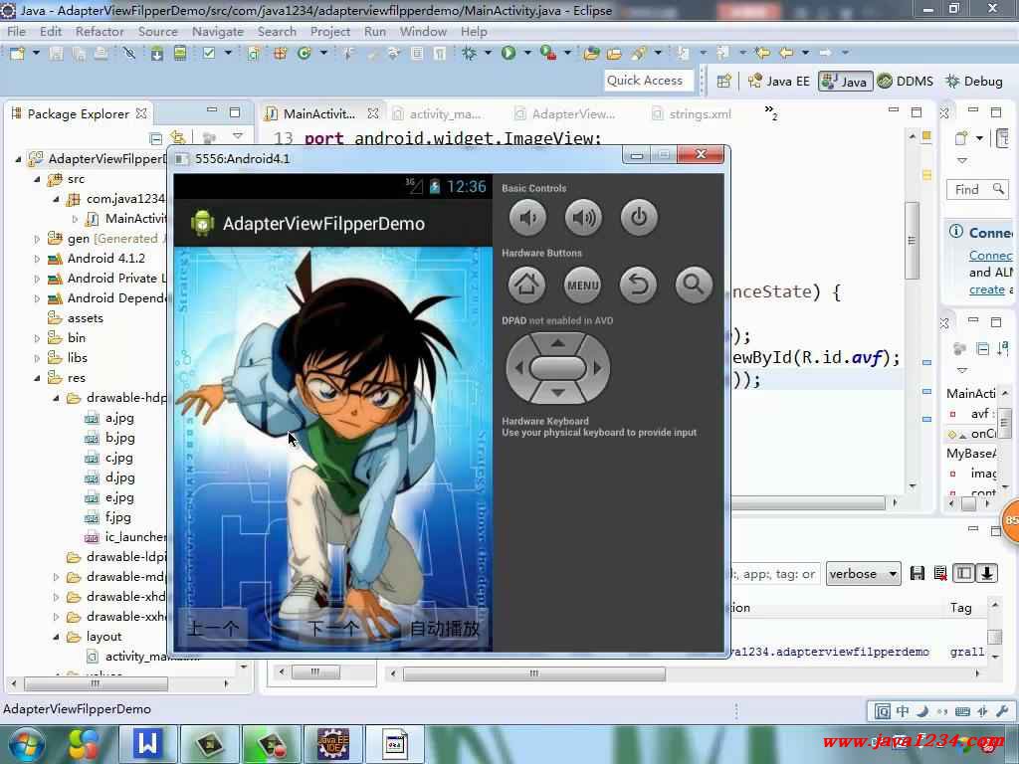This screenshot has width=1019, height=764.
Task: Click the Windows Start button
Action: coord(25,745)
